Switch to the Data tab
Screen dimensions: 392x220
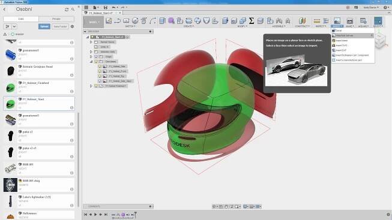coord(21,19)
